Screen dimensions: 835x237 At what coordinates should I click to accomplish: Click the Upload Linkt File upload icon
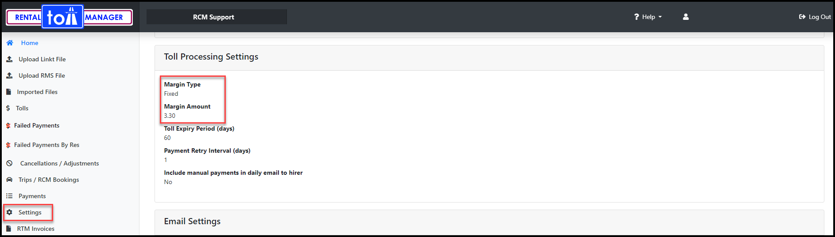(x=9, y=59)
